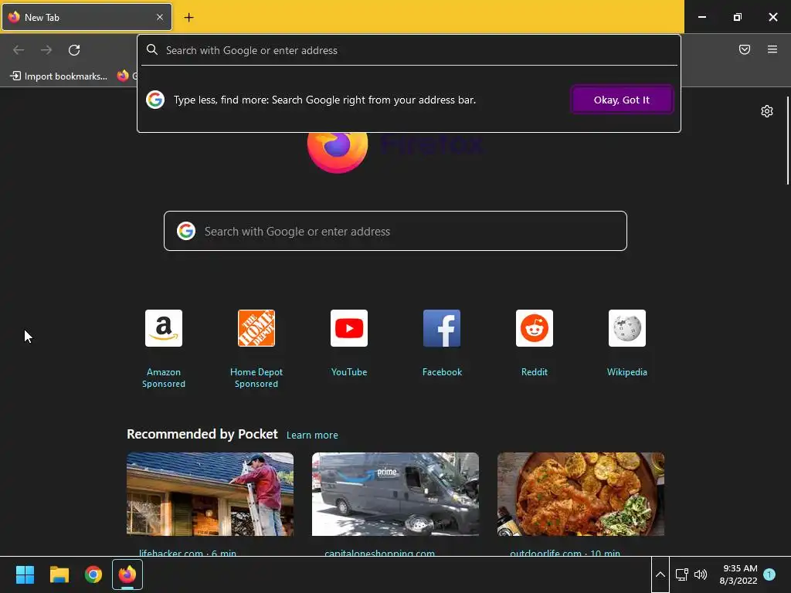This screenshot has height=593, width=791.
Task: Go forward with the forward arrow
Action: (46, 50)
